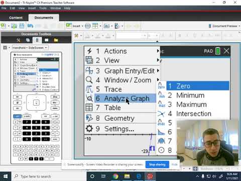Click the Zero graph icon in submenu

161,86
